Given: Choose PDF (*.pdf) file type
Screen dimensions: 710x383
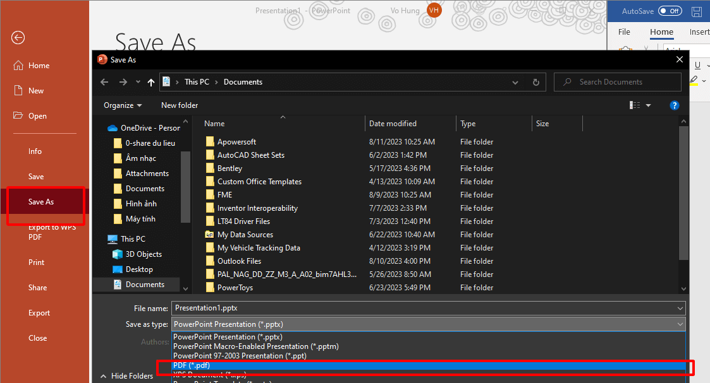Looking at the screenshot, I should point(429,365).
